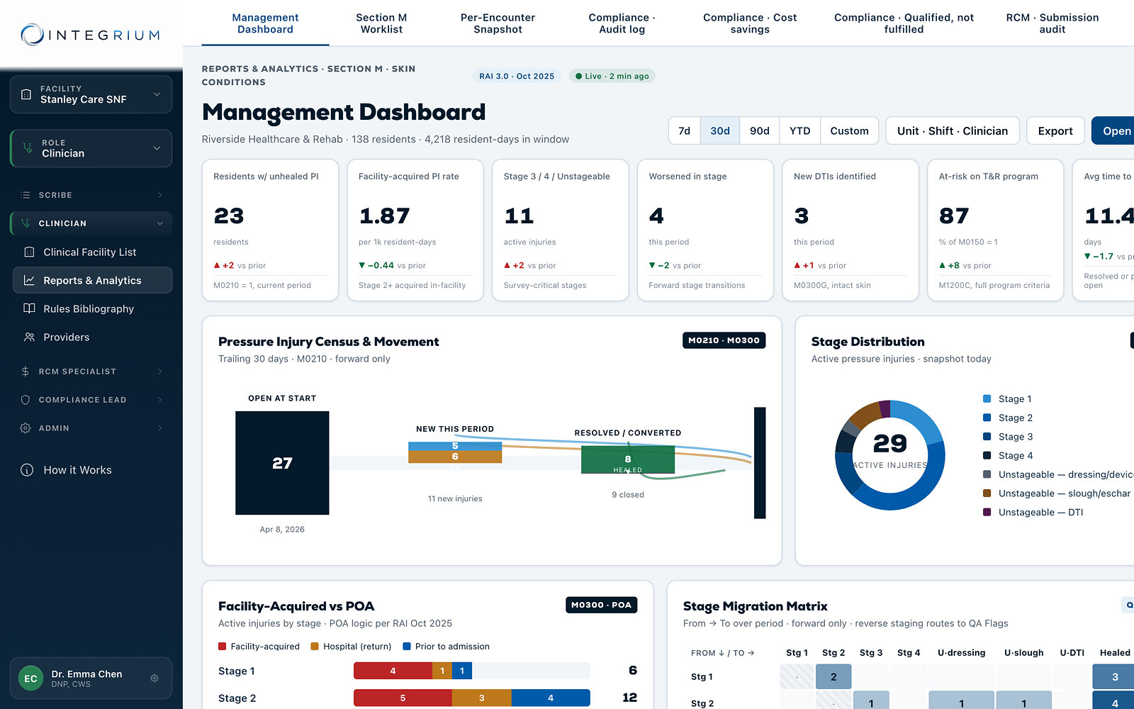Go to Providers page
The image size is (1134, 709).
(x=92, y=337)
